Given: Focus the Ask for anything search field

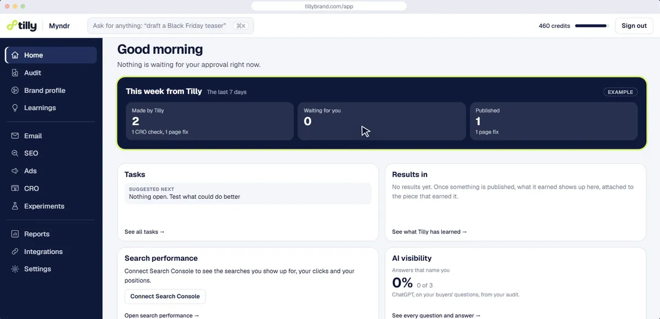Looking at the screenshot, I should coord(170,26).
